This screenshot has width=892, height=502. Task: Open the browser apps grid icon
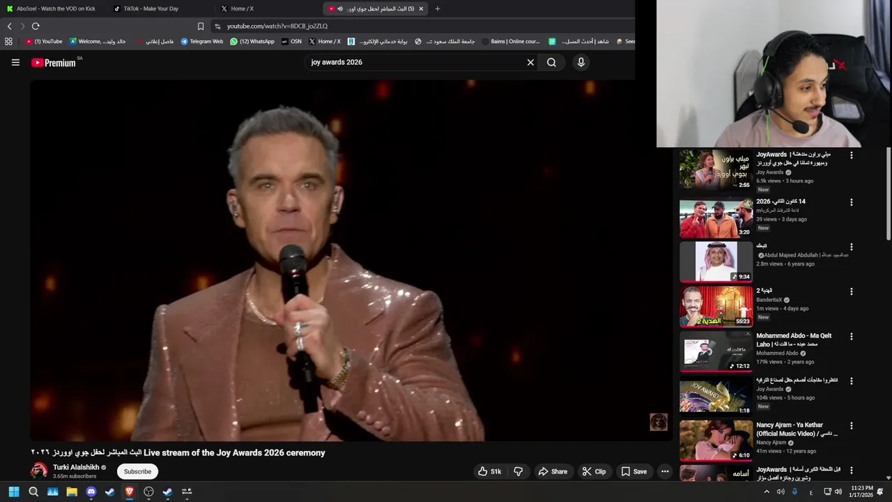pyautogui.click(x=8, y=41)
